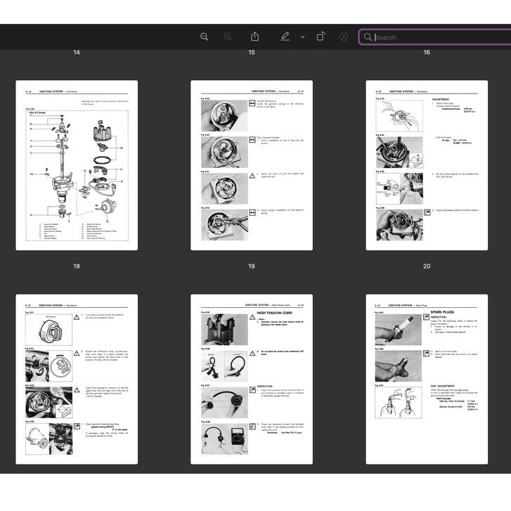511x511 pixels.
Task: Open page 15 thumbnail
Action: point(252,165)
